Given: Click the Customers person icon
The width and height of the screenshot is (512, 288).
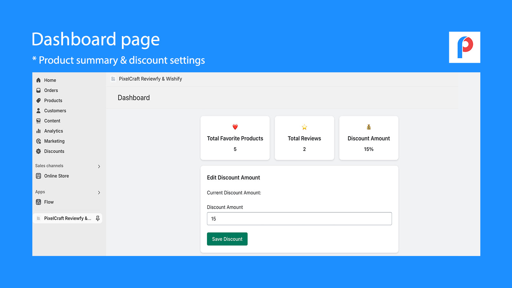Looking at the screenshot, I should [38, 111].
